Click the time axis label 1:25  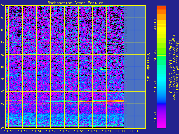point(50,131)
